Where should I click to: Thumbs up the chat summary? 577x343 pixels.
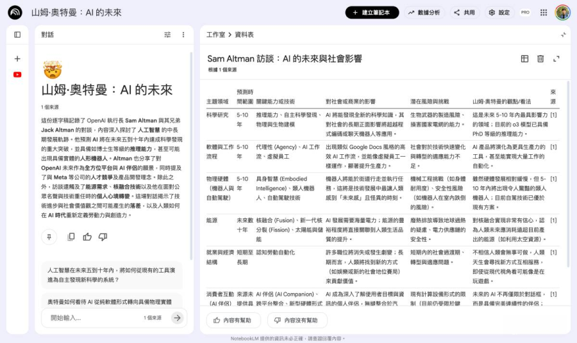click(87, 237)
